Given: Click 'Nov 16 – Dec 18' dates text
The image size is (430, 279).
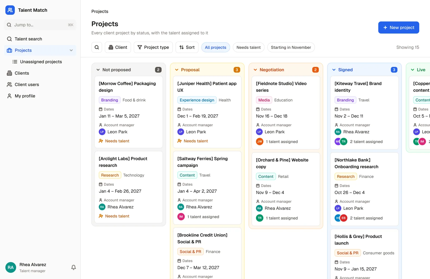Looking at the screenshot, I should tap(272, 116).
